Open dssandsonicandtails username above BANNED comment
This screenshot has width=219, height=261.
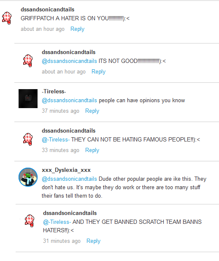[x=70, y=213]
